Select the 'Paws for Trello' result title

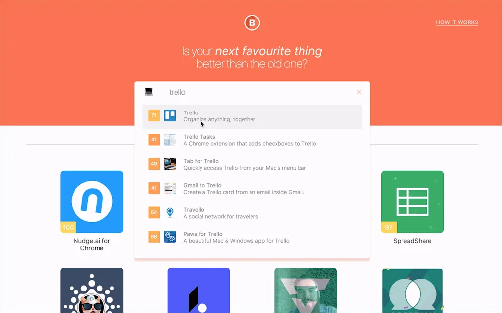202,234
